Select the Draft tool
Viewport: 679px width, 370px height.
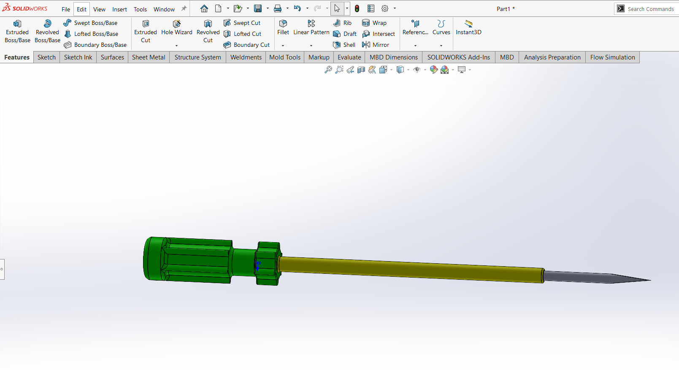[345, 34]
